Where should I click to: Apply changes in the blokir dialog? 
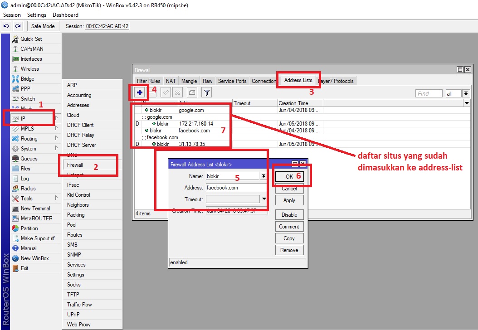point(289,200)
